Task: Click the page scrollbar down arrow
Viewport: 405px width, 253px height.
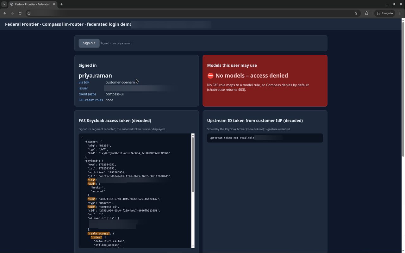Action: click(x=403, y=251)
